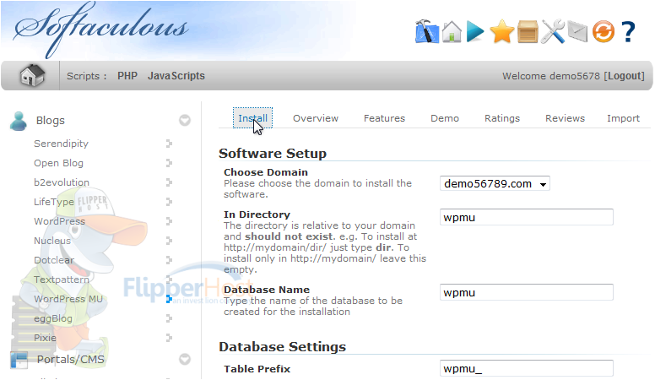Screen dimensions: 655x380
Task: Select Open Blog in the sidebar
Action: (58, 163)
